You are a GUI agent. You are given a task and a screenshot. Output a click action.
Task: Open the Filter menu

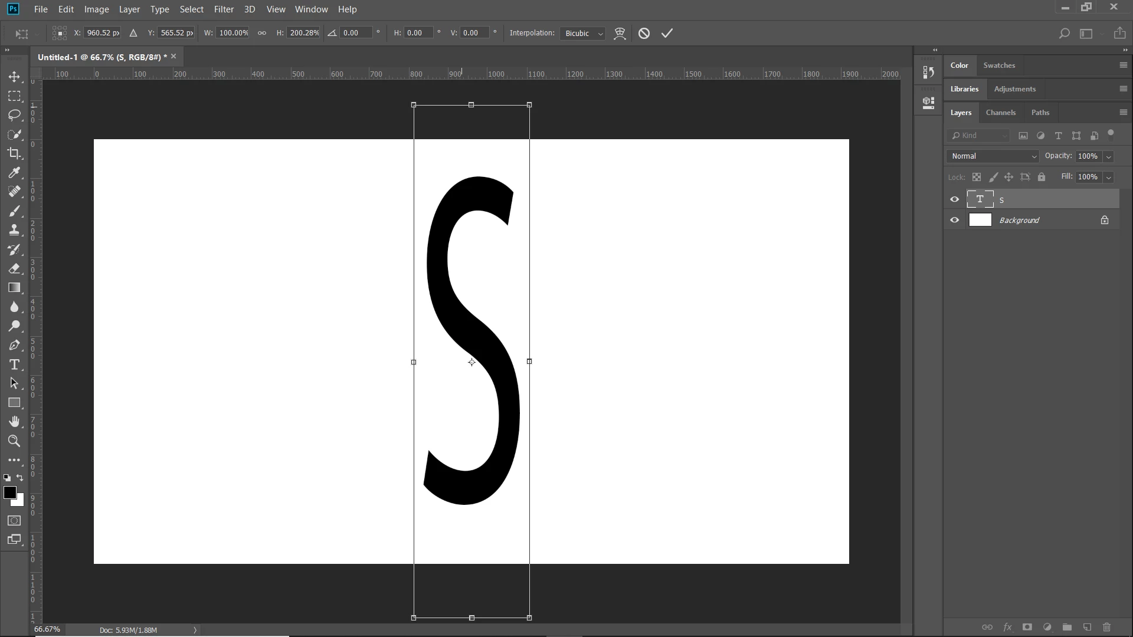tap(224, 9)
